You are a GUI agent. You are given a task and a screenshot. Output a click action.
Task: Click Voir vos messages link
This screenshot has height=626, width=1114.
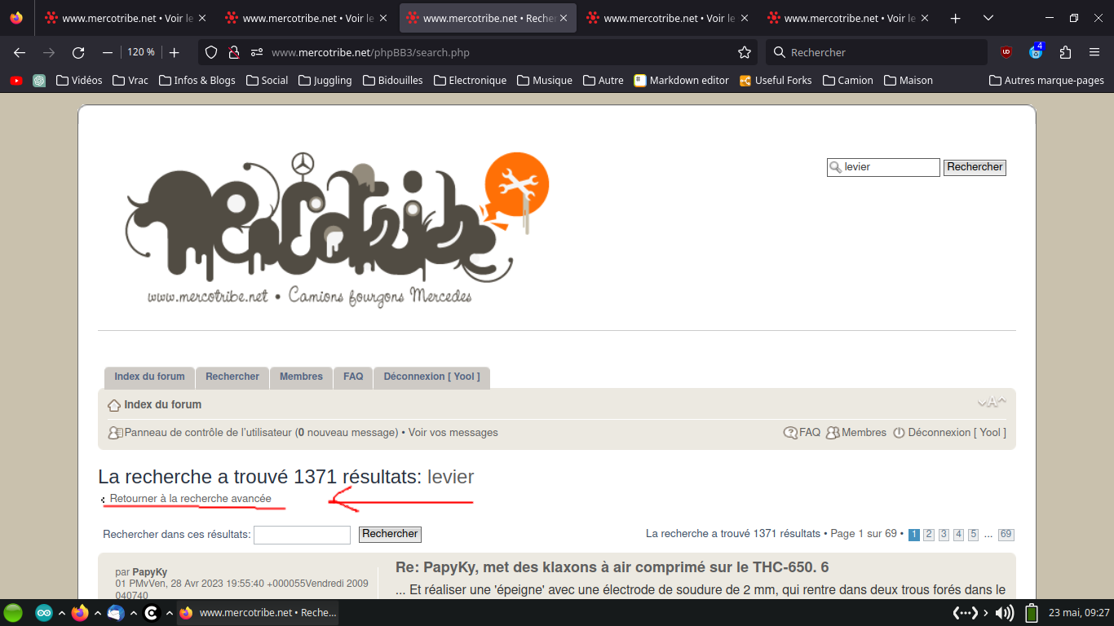coord(453,433)
